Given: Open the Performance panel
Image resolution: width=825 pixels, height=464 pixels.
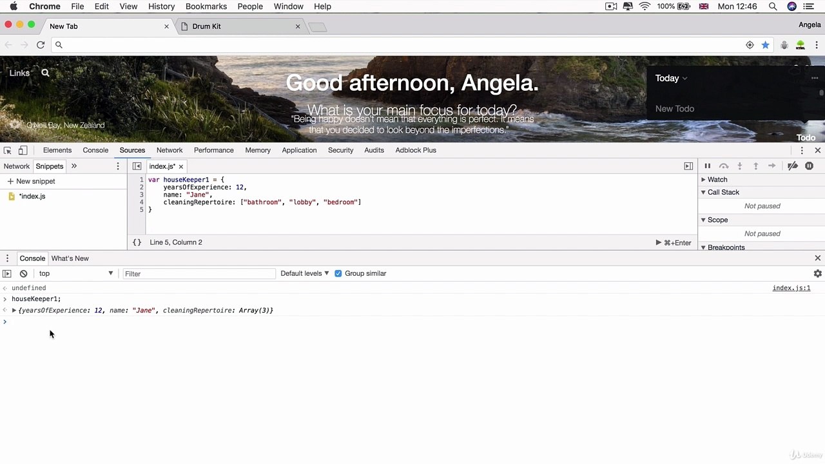Looking at the screenshot, I should point(214,150).
